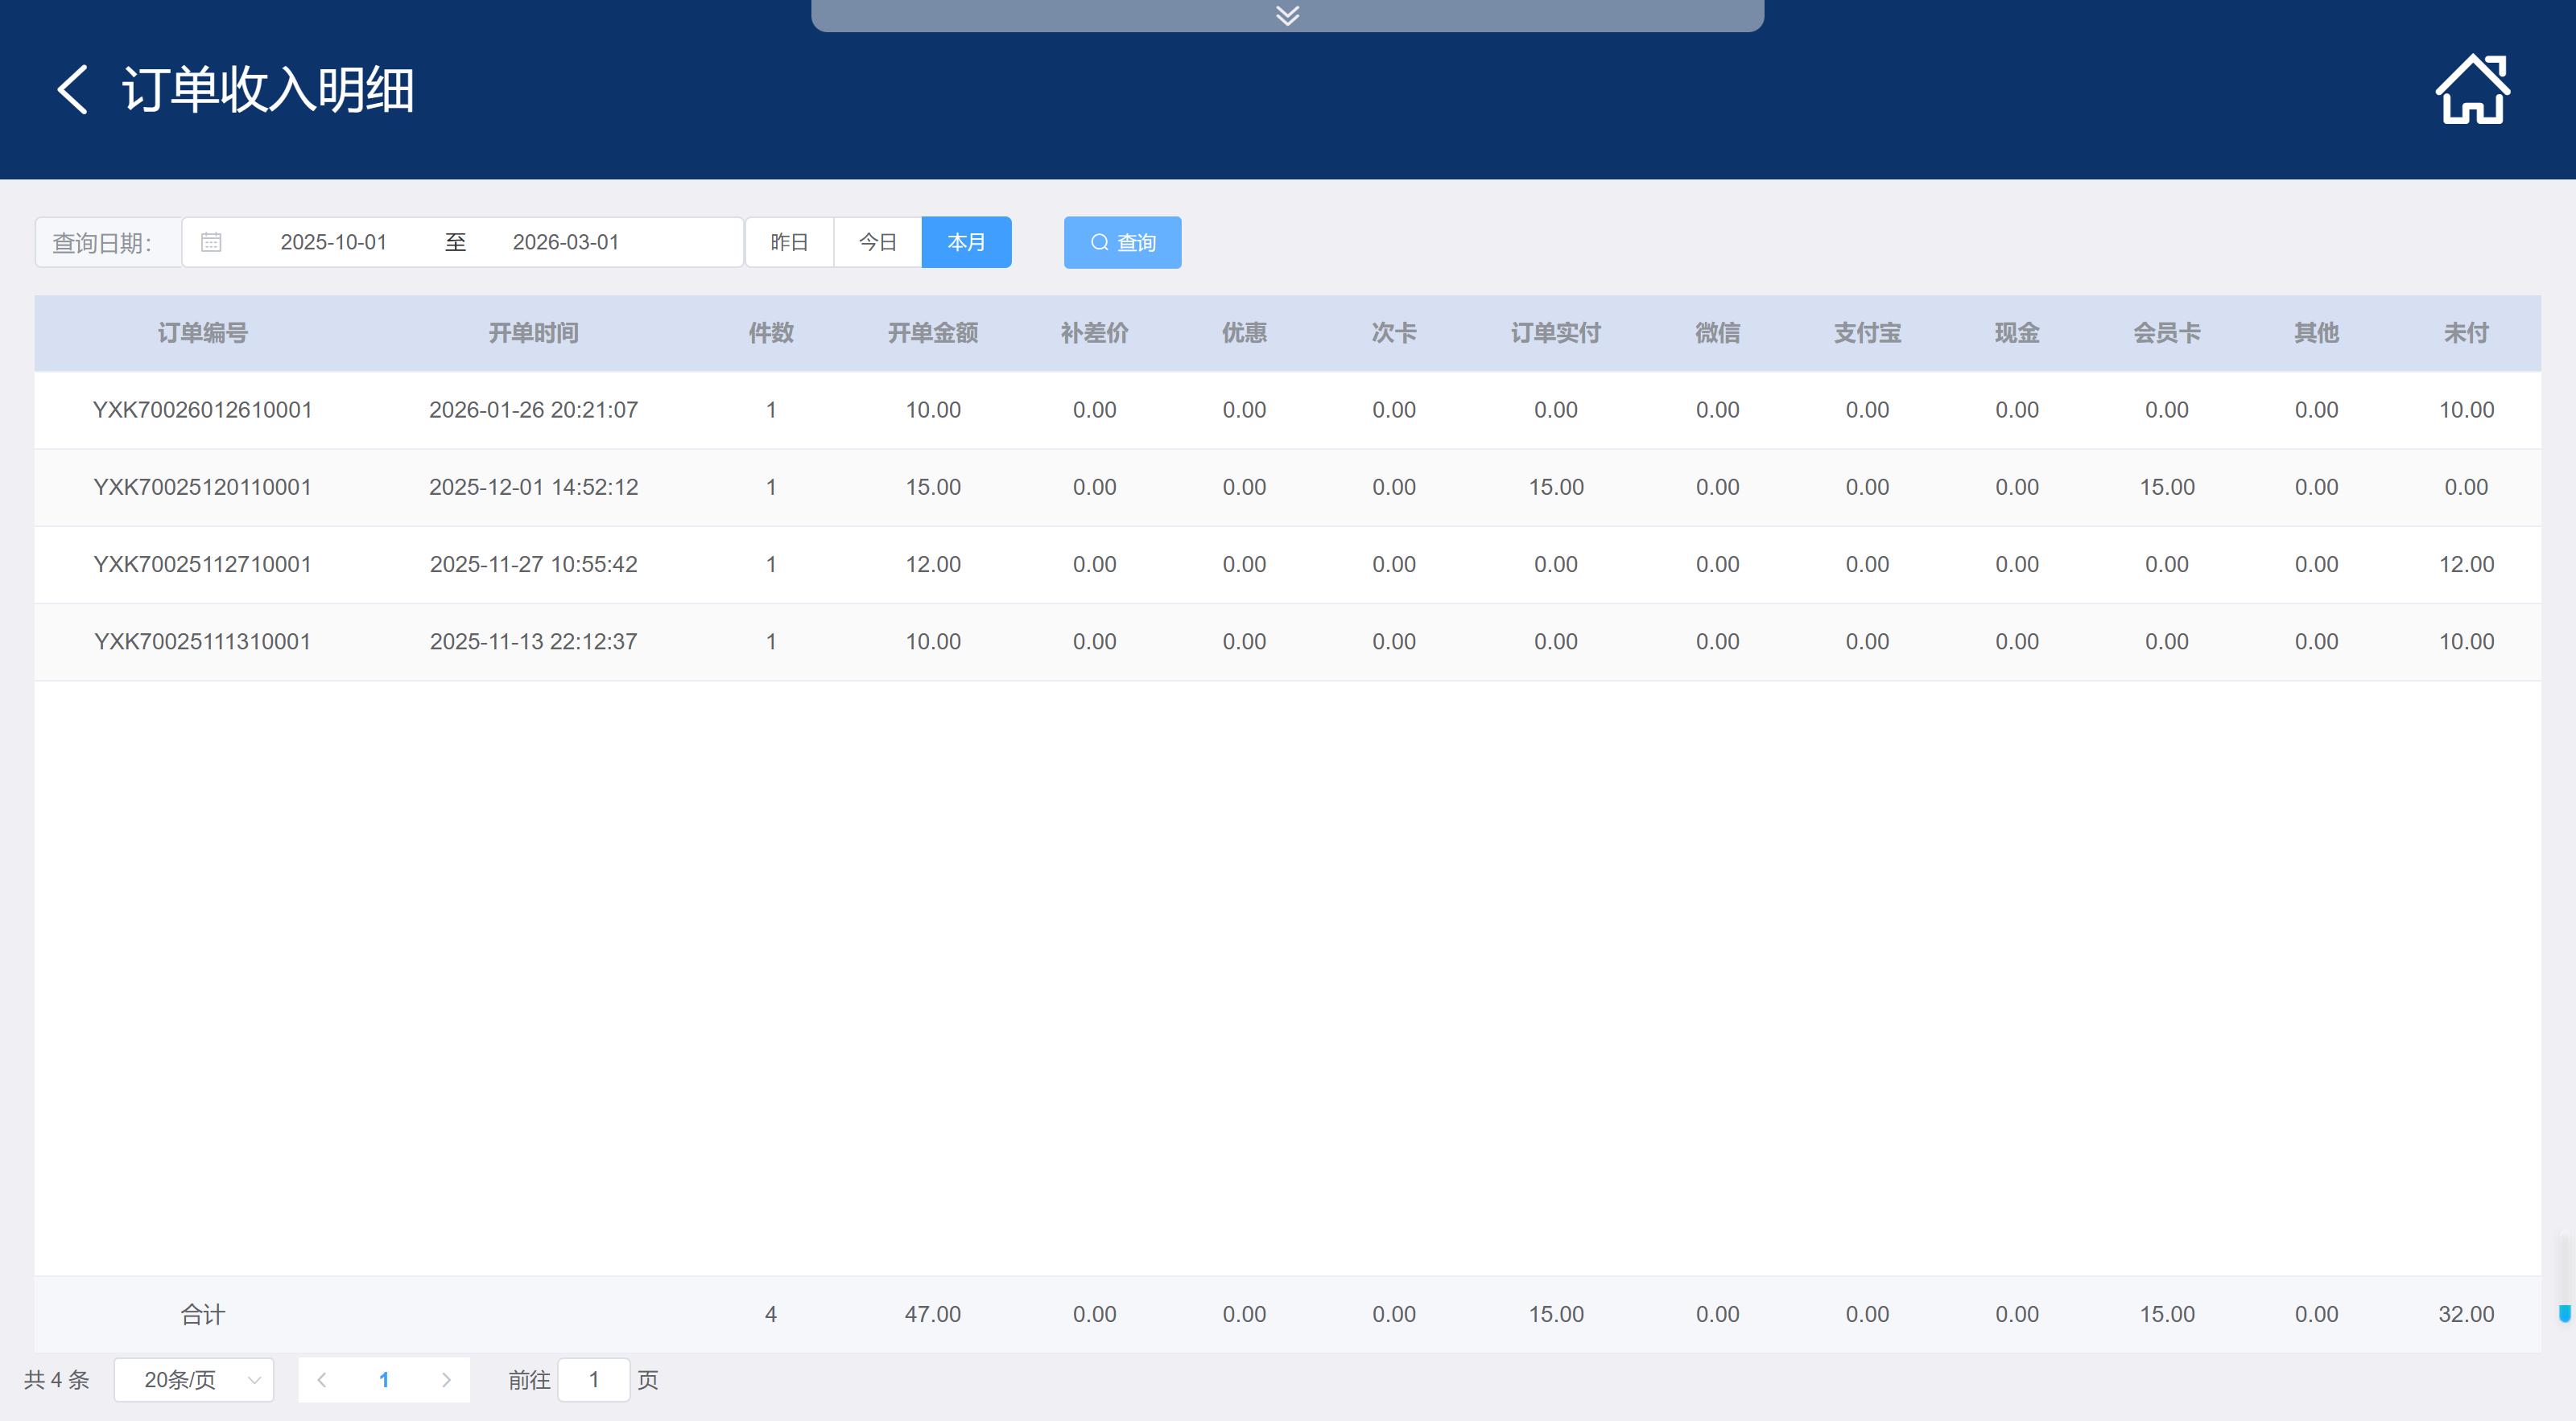Click next page arrow in pagination
This screenshot has width=2576, height=1421.
446,1380
